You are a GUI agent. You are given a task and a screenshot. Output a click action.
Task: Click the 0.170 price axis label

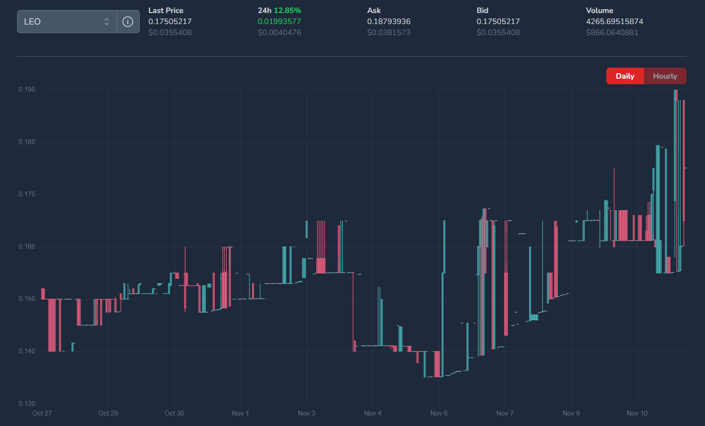tap(27, 194)
